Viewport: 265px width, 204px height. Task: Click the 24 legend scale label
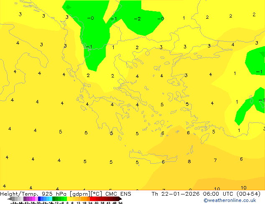click(x=90, y=203)
